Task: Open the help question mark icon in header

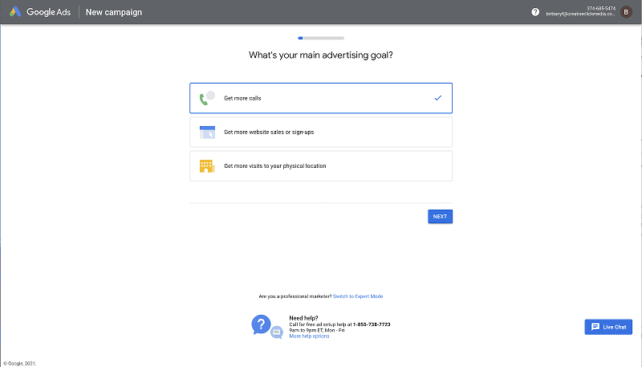Action: (x=535, y=12)
